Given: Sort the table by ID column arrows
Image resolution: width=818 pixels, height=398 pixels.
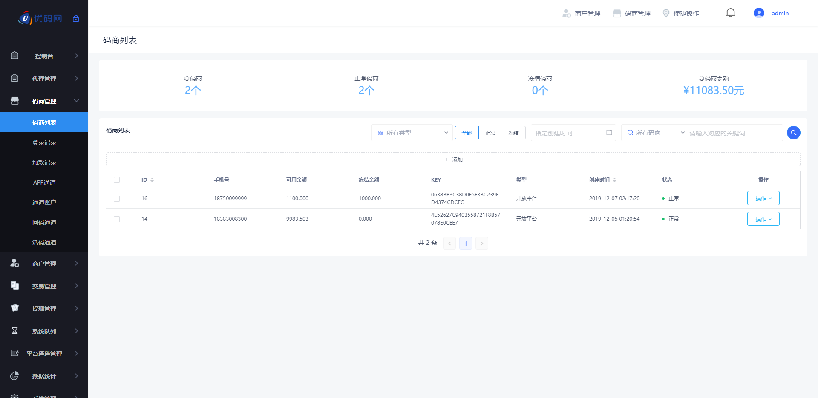Looking at the screenshot, I should (x=152, y=180).
